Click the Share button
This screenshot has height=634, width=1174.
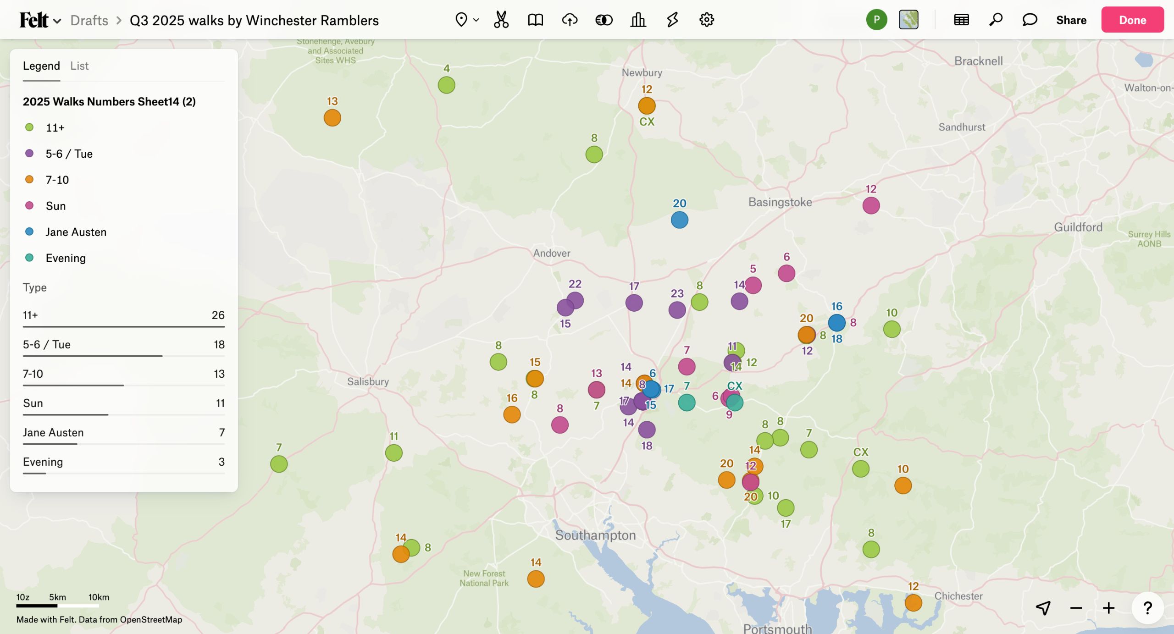(1071, 20)
